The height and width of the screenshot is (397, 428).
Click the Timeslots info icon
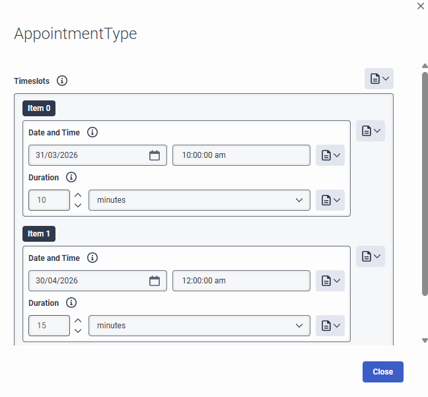click(62, 81)
